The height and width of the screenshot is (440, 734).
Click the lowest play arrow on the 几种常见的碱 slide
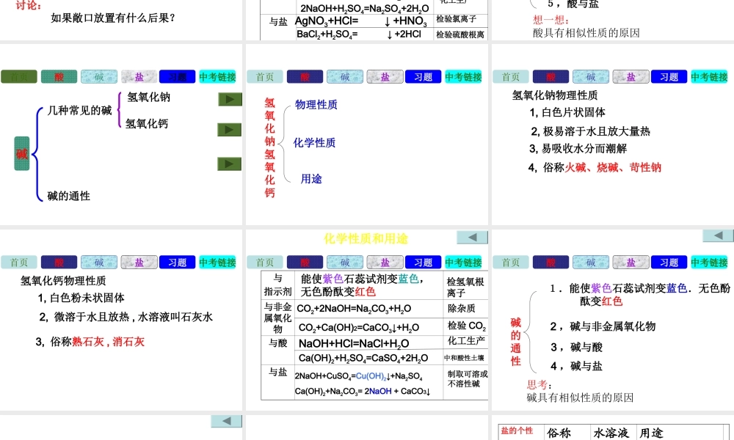(229, 164)
